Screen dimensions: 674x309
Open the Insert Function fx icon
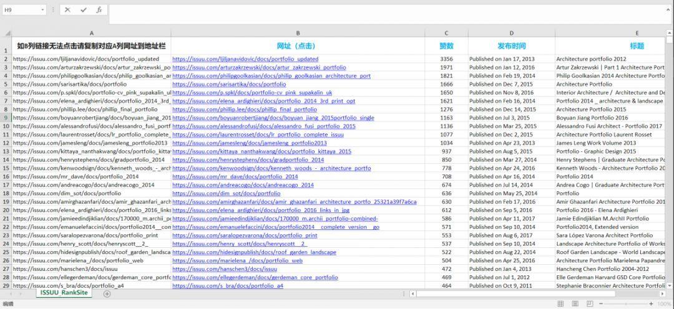tap(99, 9)
